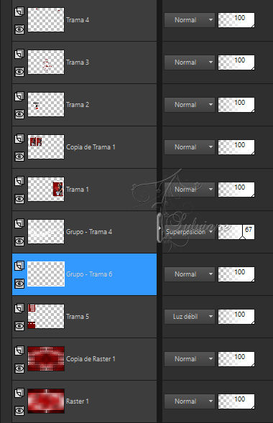The image size is (273, 423).
Task: Click the layer type icon for Trama 4
Action: pos(19,12)
